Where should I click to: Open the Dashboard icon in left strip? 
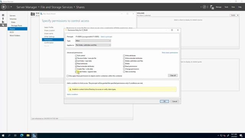[3, 15]
